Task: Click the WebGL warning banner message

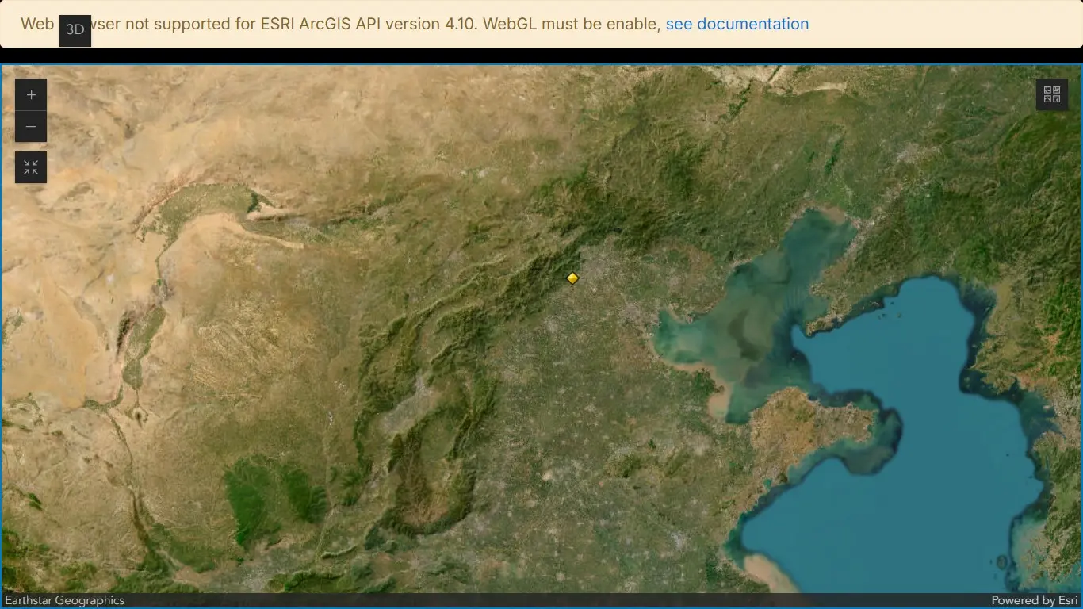Action: click(x=381, y=24)
